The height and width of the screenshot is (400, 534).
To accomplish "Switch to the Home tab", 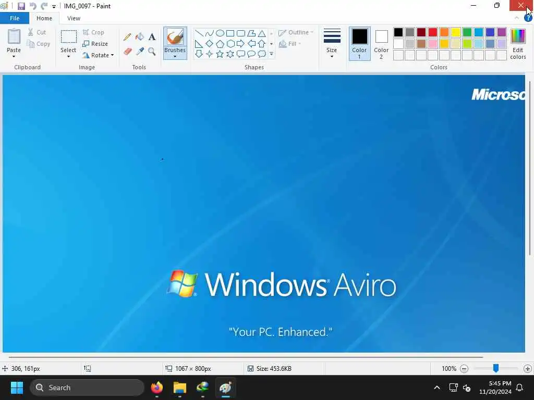I will (44, 18).
